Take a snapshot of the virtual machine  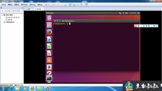tap(58, 5)
